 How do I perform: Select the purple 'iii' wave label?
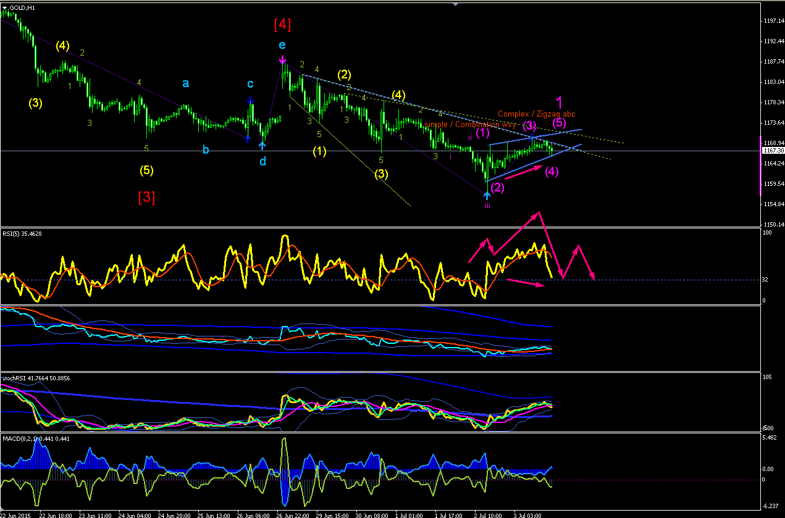click(487, 206)
